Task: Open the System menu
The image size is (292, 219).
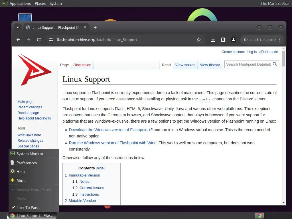Action: [x=56, y=3]
